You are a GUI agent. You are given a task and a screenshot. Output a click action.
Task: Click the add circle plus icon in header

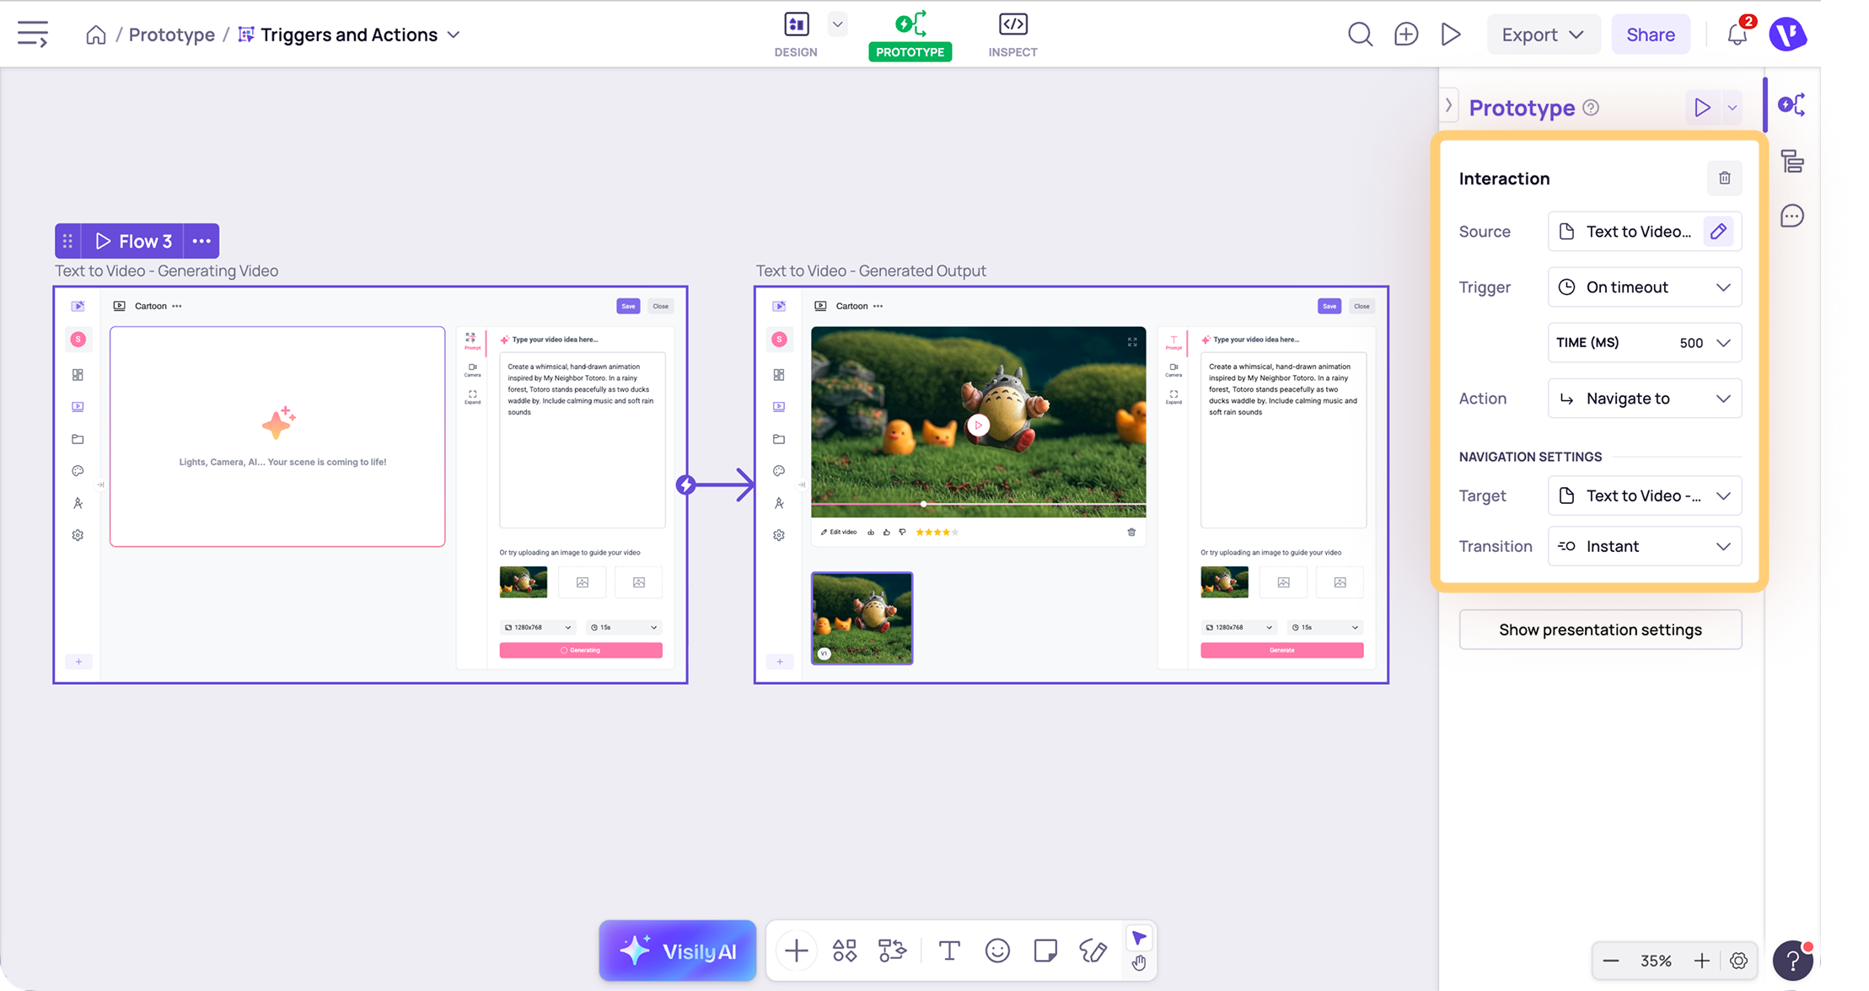point(1406,35)
